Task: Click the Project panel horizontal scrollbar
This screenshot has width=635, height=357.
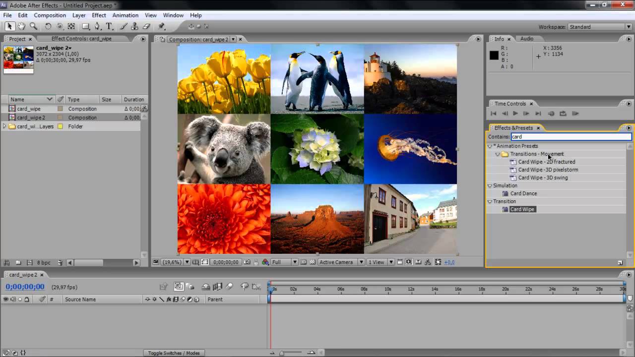Action: [x=88, y=263]
